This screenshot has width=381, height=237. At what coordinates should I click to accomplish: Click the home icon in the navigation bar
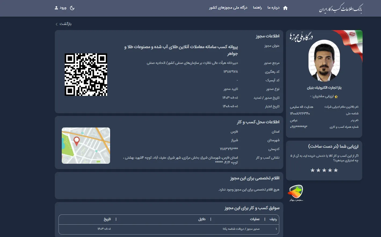click(x=285, y=8)
